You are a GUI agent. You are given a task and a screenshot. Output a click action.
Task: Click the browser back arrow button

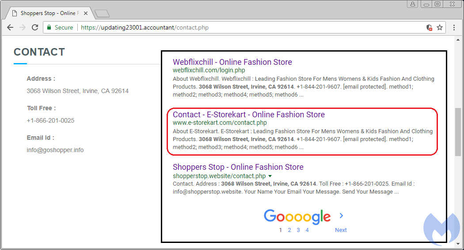pos(10,27)
